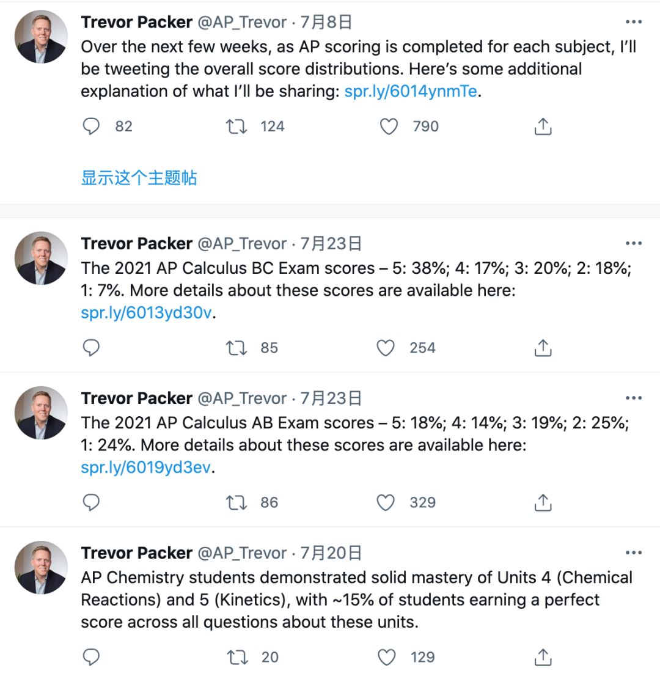Open the spr.ly/6019yd3ev Calculus AB link
This screenshot has width=660, height=690.
tap(147, 467)
